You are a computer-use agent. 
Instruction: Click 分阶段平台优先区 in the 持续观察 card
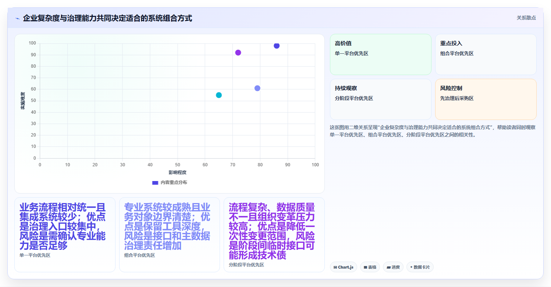coord(354,99)
